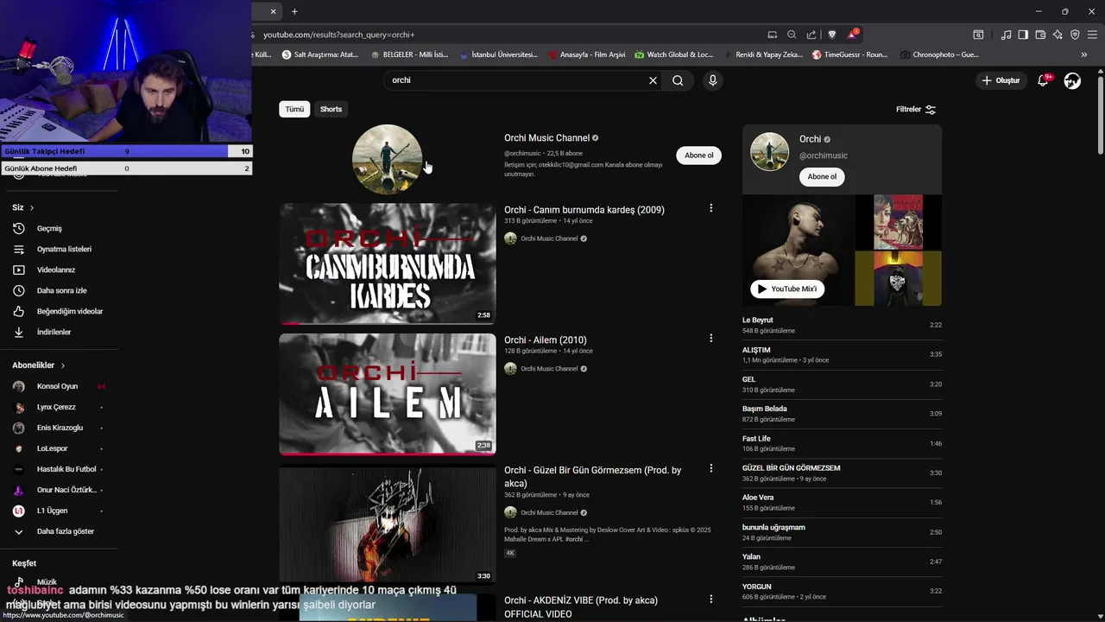Click the browser address bar URL
Screen dimensions: 1105x622
point(338,35)
